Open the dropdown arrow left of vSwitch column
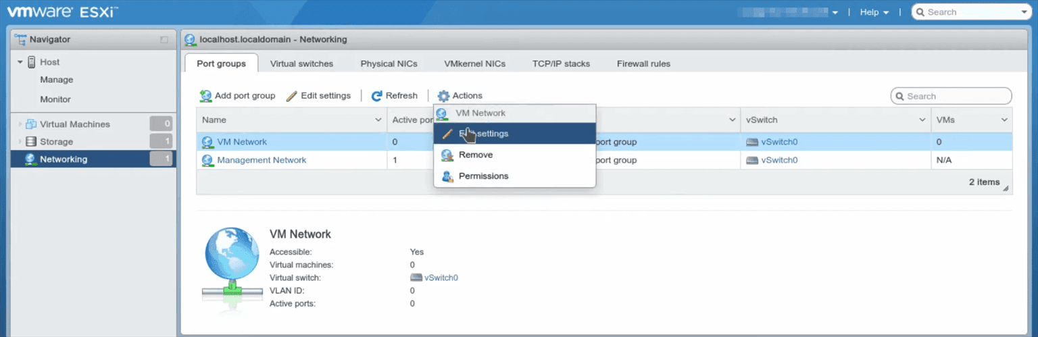Screen dimensions: 1038x337 click(x=733, y=120)
